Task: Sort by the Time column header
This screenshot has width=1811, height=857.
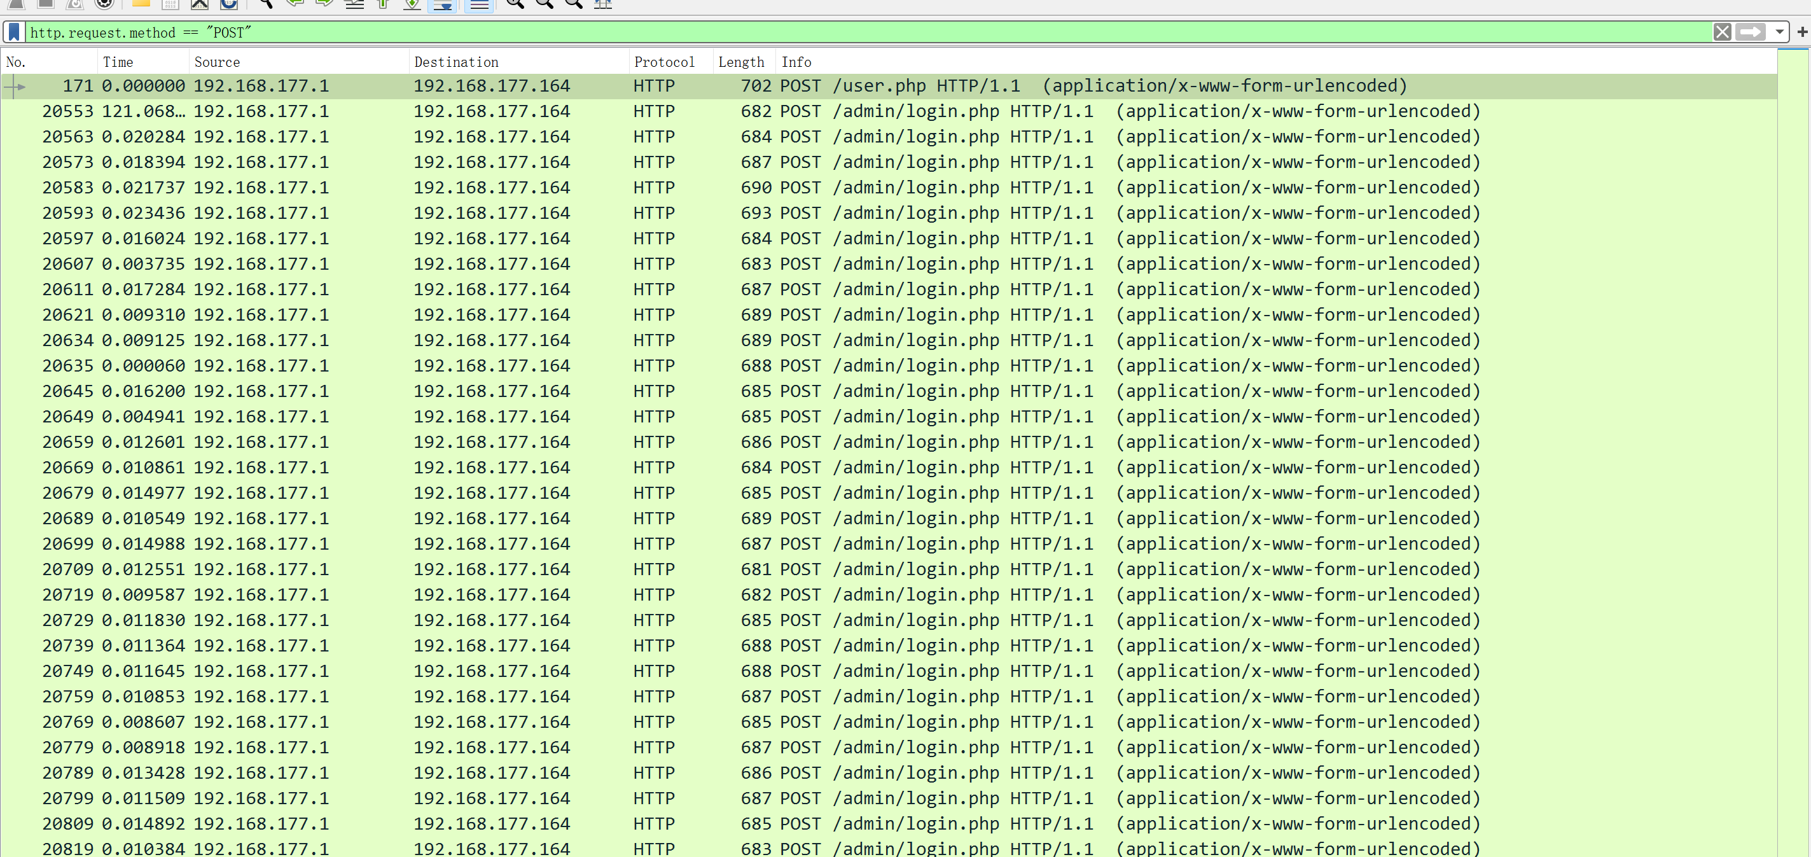Action: (118, 62)
